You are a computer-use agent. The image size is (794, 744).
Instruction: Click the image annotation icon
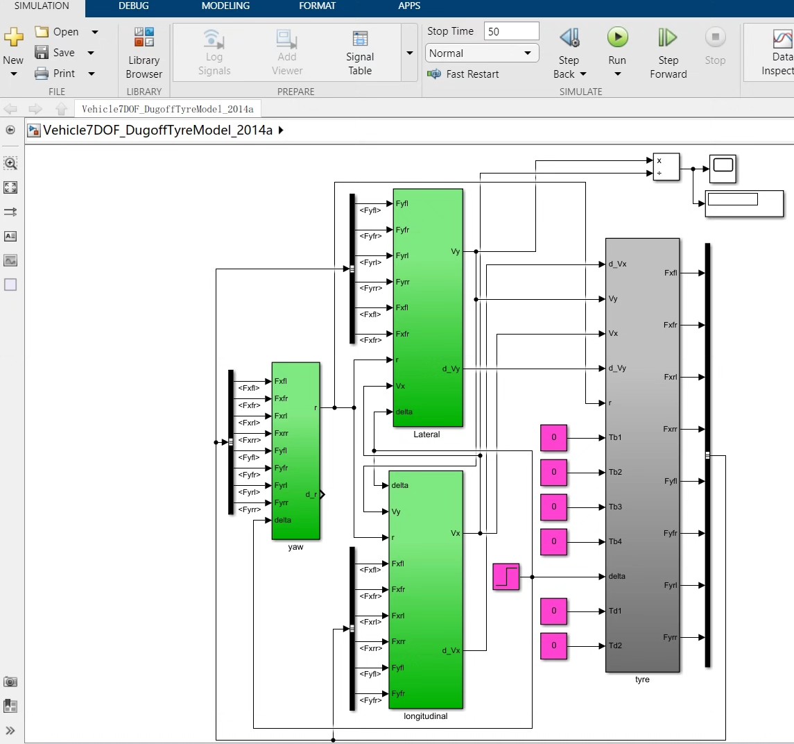point(10,260)
